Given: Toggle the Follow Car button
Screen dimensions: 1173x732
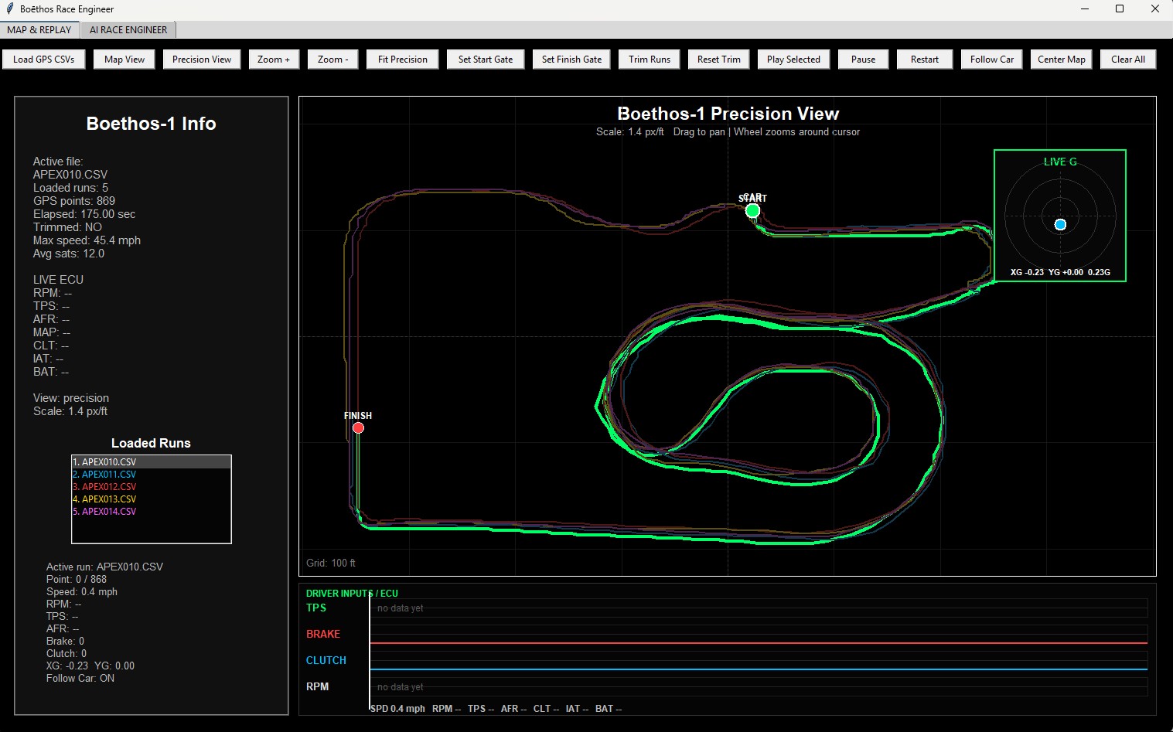Looking at the screenshot, I should coord(992,60).
